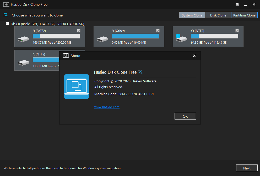Image resolution: width=260 pixels, height=176 pixels.
Task: Click the edit pencil icon beside Hasleo Disk Clone Free
Action: point(140,72)
